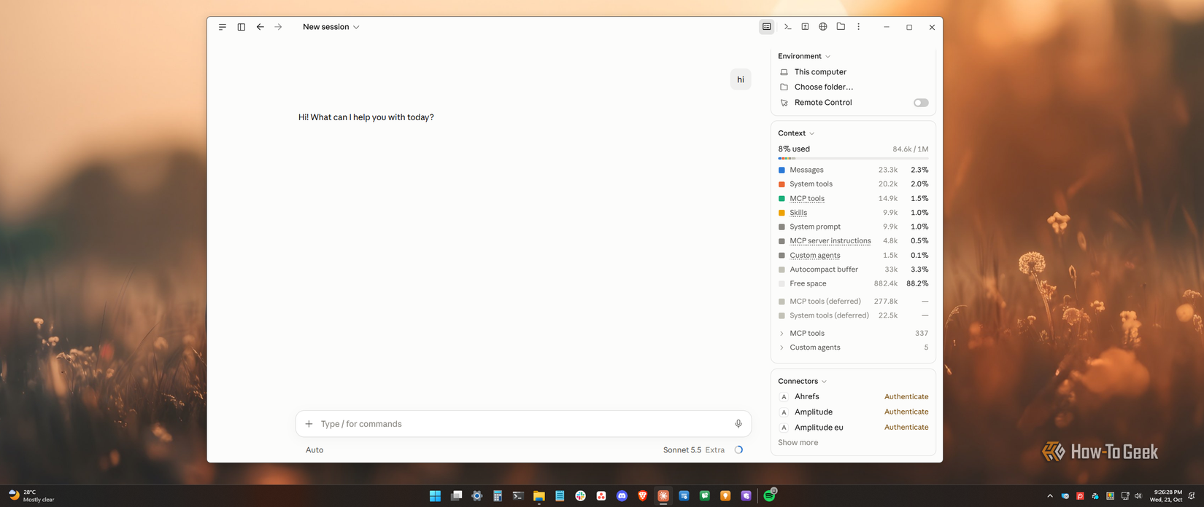Viewport: 1204px width, 507px height.
Task: Open the Terminal app from the taskbar
Action: pos(518,496)
